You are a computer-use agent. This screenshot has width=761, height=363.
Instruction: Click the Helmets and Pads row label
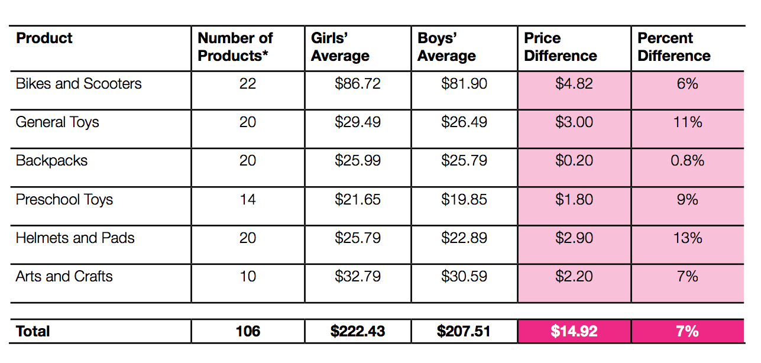75,238
